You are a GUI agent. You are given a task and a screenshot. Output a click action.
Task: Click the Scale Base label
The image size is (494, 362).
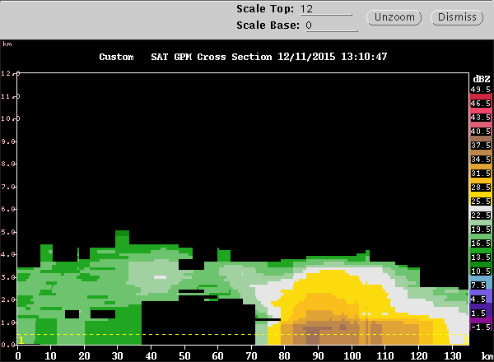268,26
